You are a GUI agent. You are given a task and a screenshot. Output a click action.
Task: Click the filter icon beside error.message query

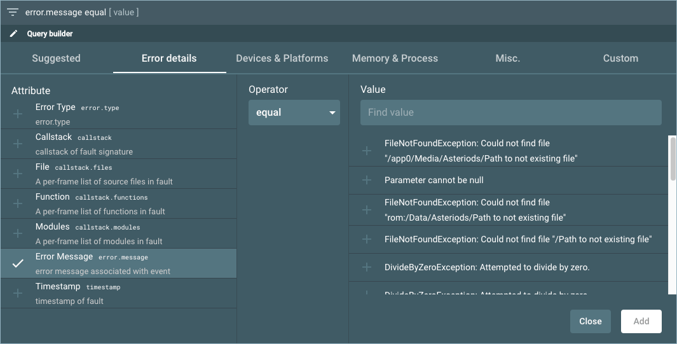[12, 12]
